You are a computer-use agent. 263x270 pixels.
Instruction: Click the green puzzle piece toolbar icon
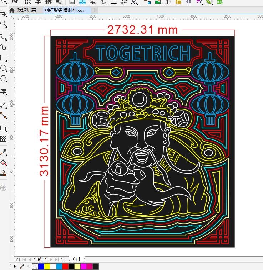220,2
